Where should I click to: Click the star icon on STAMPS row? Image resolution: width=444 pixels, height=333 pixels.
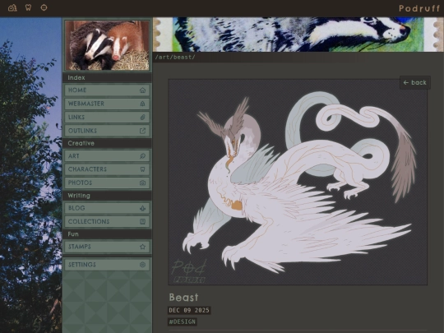pyautogui.click(x=142, y=247)
